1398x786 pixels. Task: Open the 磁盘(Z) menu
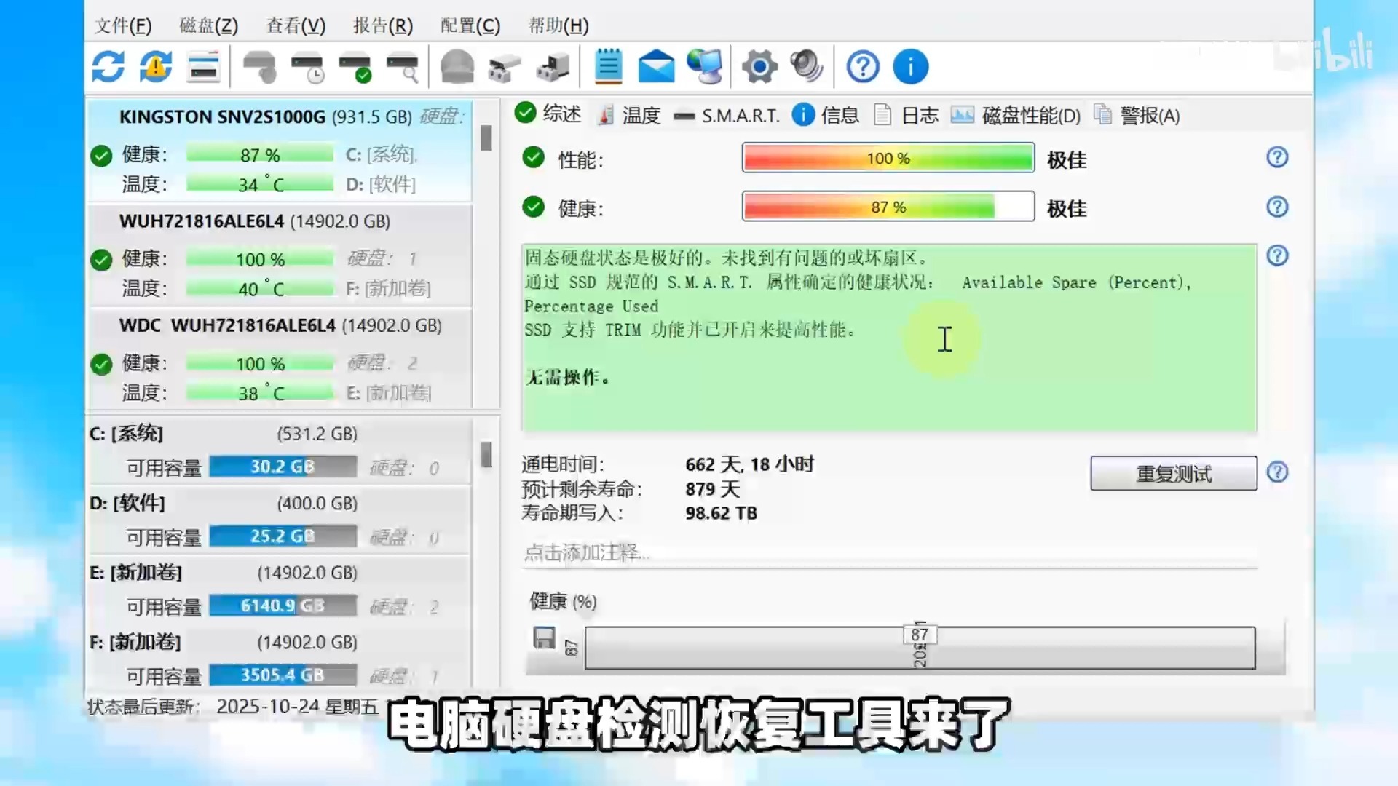click(x=209, y=25)
